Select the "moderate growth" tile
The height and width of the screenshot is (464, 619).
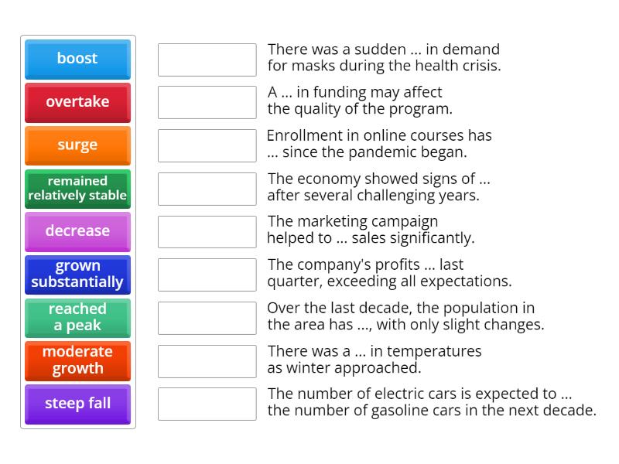click(x=77, y=361)
